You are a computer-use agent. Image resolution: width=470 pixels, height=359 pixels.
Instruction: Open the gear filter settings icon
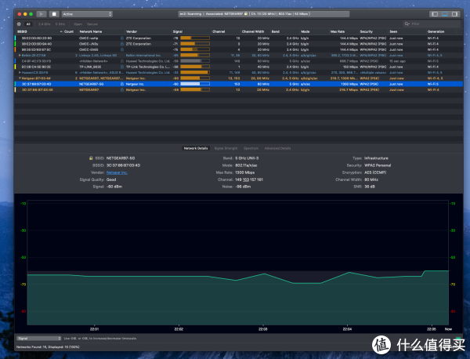point(19,24)
